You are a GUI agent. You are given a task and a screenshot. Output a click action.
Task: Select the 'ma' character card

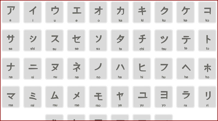coord(11,97)
